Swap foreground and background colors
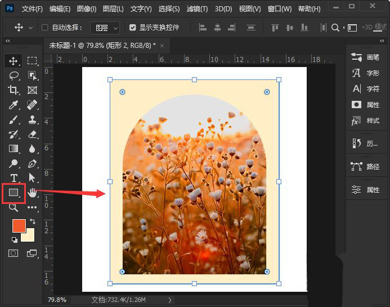390x307 pixels. coord(33,221)
